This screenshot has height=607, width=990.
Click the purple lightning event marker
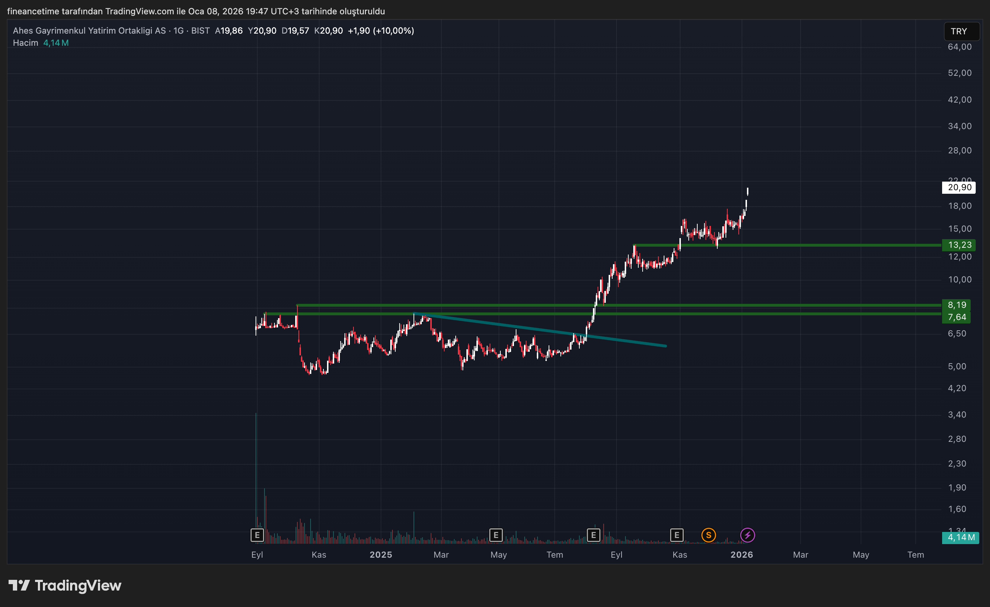747,535
